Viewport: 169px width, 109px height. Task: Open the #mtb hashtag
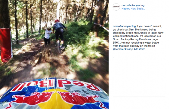pyautogui.click(x=142, y=49)
